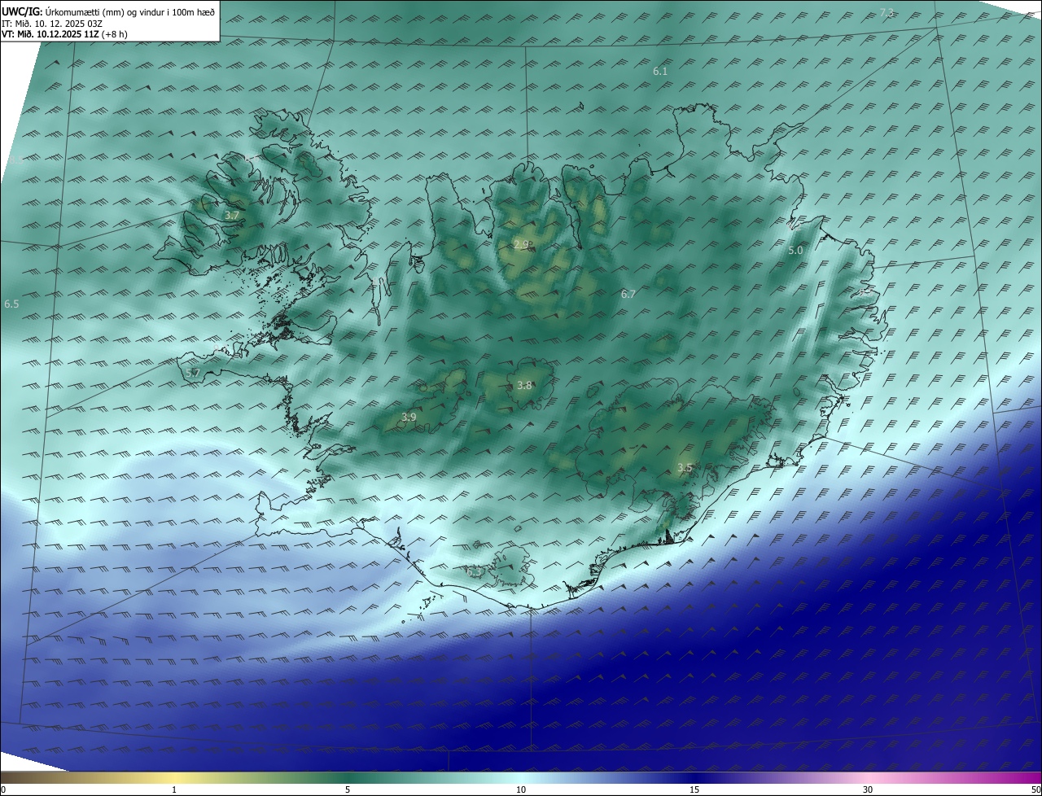Click the 1 tick label on the colour scale
The height and width of the screenshot is (796, 1042).
coord(175,789)
